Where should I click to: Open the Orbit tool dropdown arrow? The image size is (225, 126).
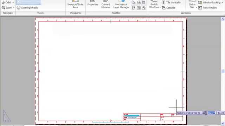point(13,2)
